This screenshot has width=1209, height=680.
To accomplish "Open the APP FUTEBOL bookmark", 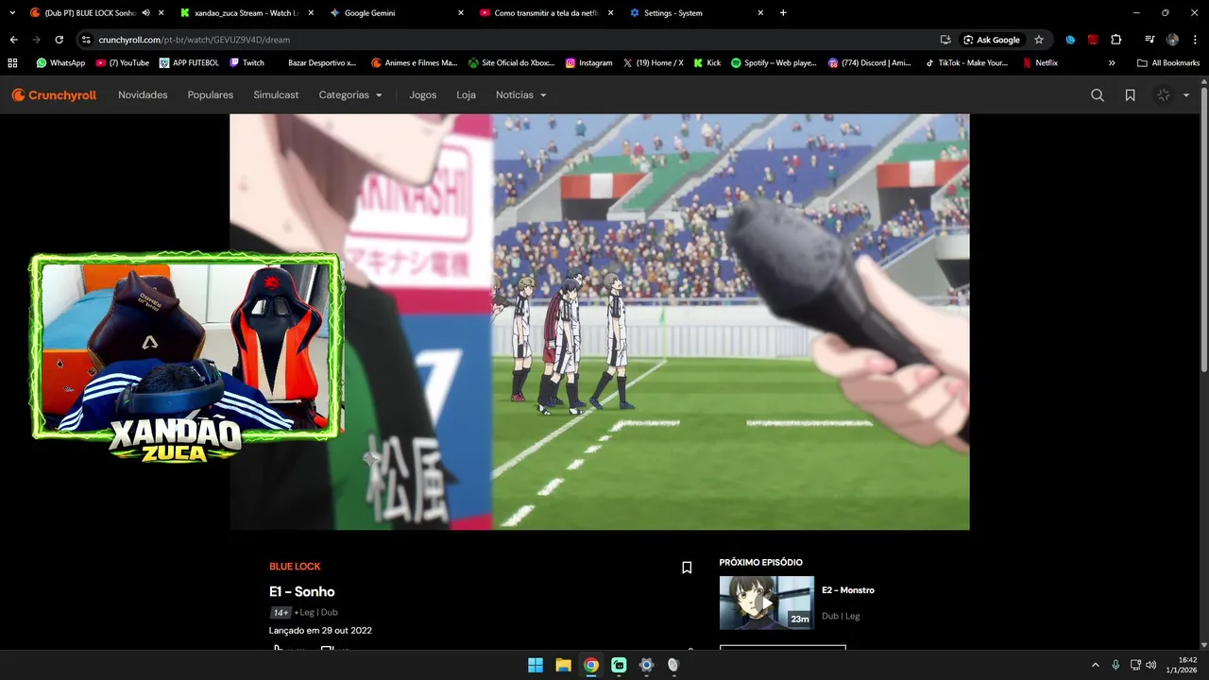I will click(189, 63).
